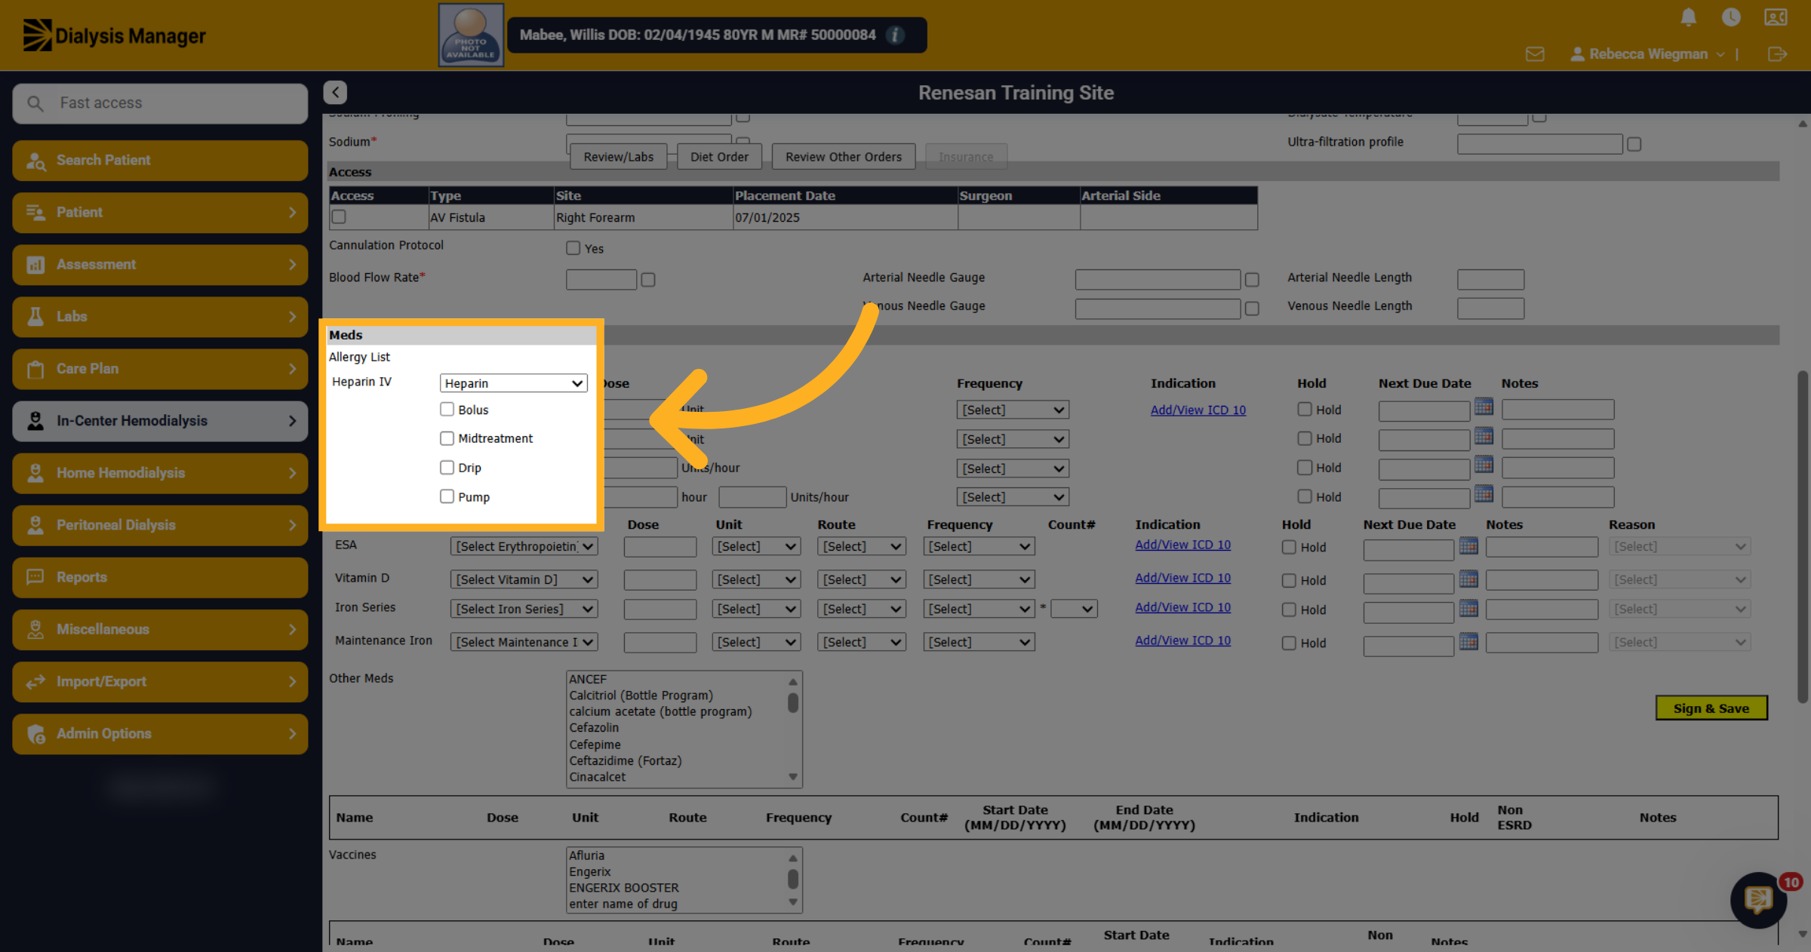Open the contact card icon
This screenshot has width=1811, height=952.
[x=1776, y=17]
